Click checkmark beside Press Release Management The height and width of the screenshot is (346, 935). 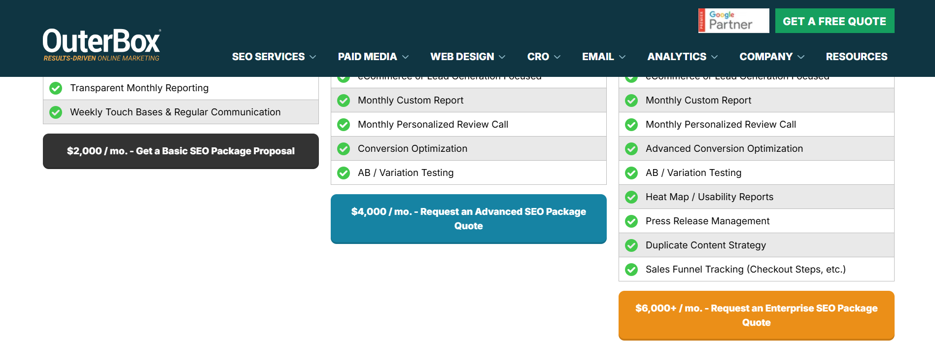631,221
